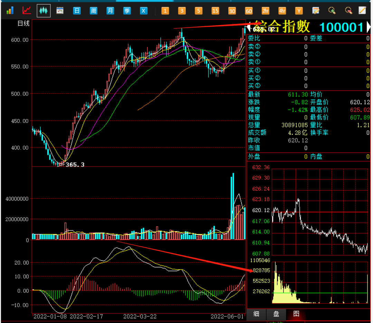373x323 pixels.
Task: Click the 最低价 value 607.89
Action: [x=360, y=117]
